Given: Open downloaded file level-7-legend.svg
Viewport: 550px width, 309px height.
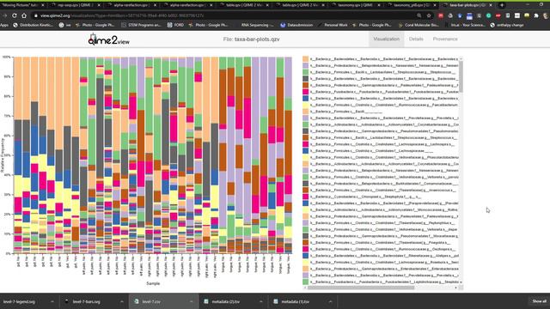Looking at the screenshot, I should point(19,301).
